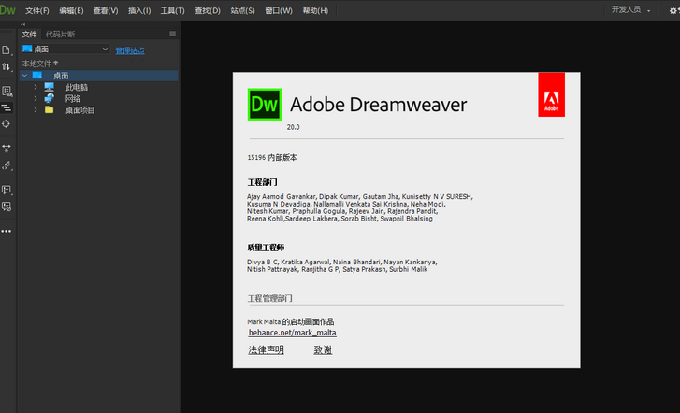Open the 查找(D) menu
Viewport: 680px width, 413px height.
[208, 11]
